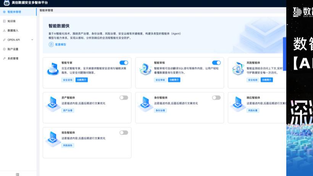Expand the OPEN API submenu chevron

pos(32,40)
